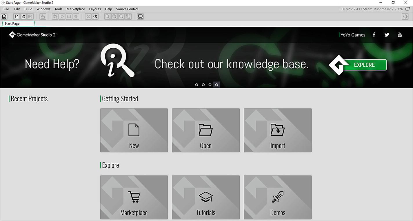413x221 pixels.
Task: Click the 'Explore' section heading
Action: coord(110,165)
